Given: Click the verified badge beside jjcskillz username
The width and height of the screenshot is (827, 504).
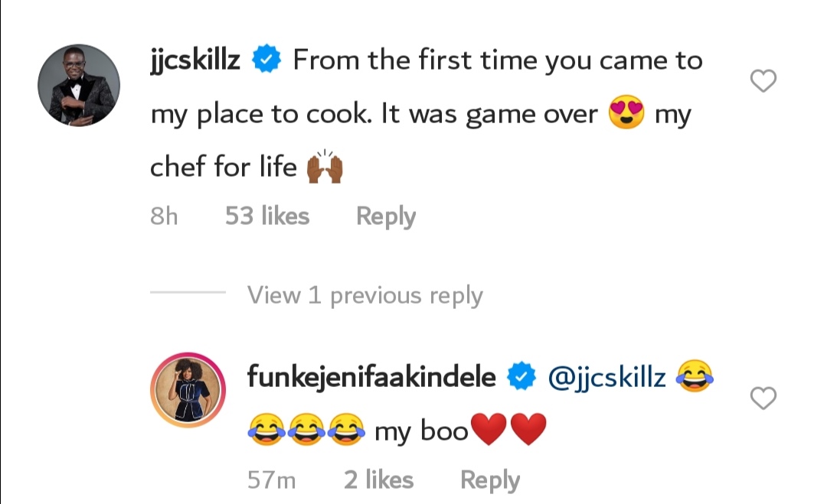Looking at the screenshot, I should click(x=267, y=60).
